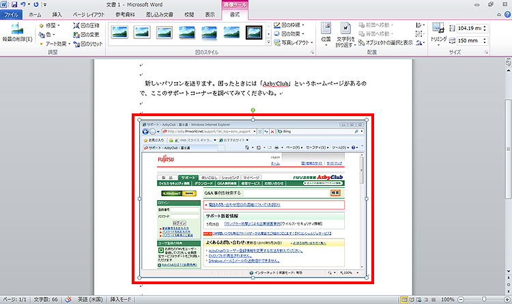Click the Undo icon in quick access toolbar
This screenshot has width=512, height=304.
point(23,5)
